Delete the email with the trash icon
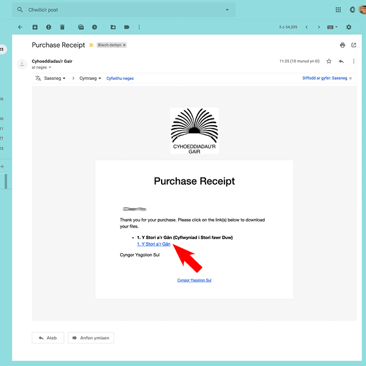The image size is (366, 366). pos(62,27)
